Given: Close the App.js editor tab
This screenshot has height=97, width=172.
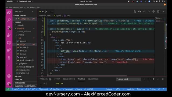Looking at the screenshot, I should click(x=52, y=12).
